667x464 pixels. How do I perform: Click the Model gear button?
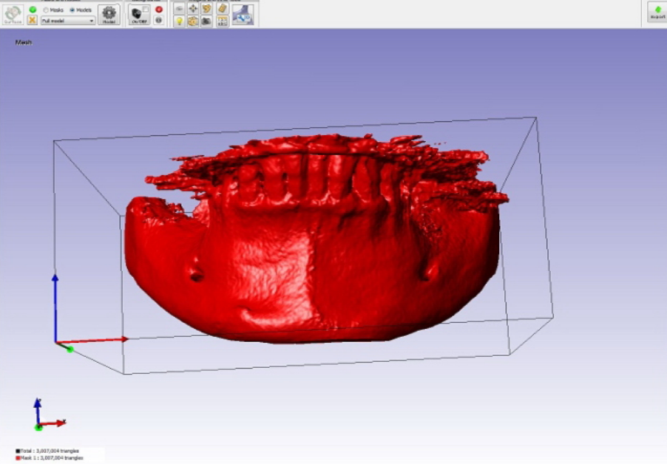click(109, 15)
